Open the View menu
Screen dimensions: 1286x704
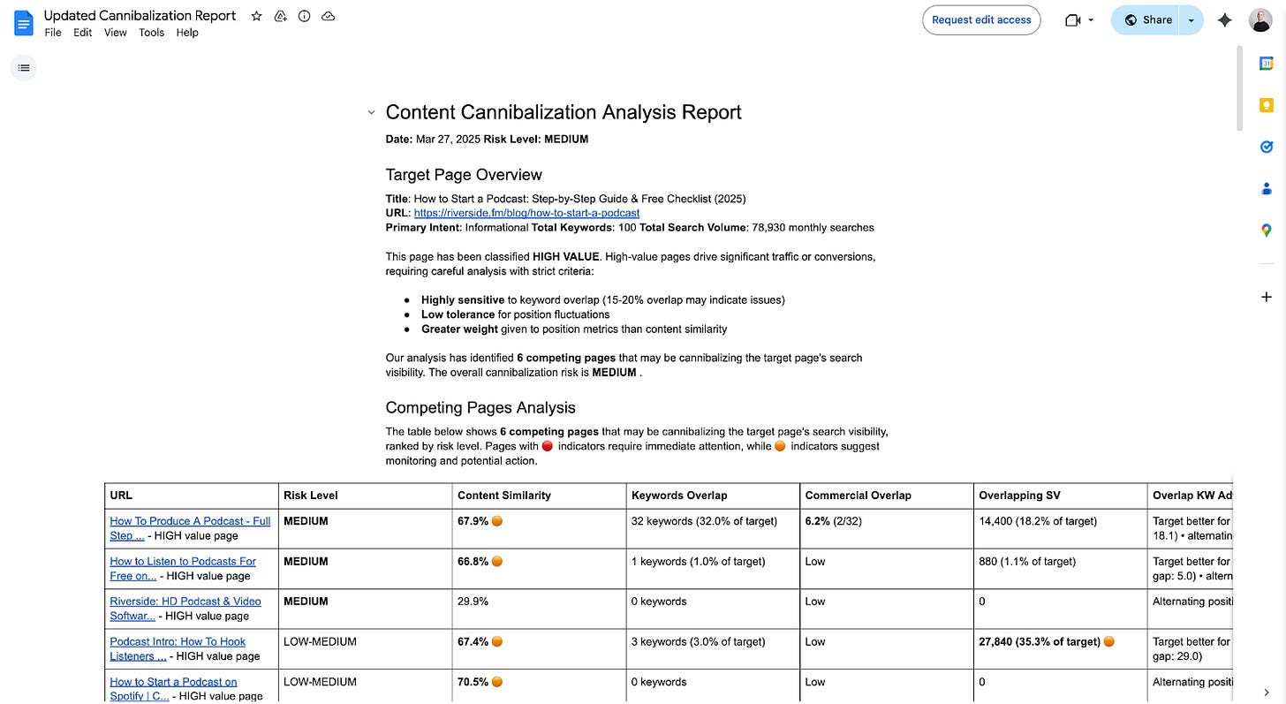[115, 33]
